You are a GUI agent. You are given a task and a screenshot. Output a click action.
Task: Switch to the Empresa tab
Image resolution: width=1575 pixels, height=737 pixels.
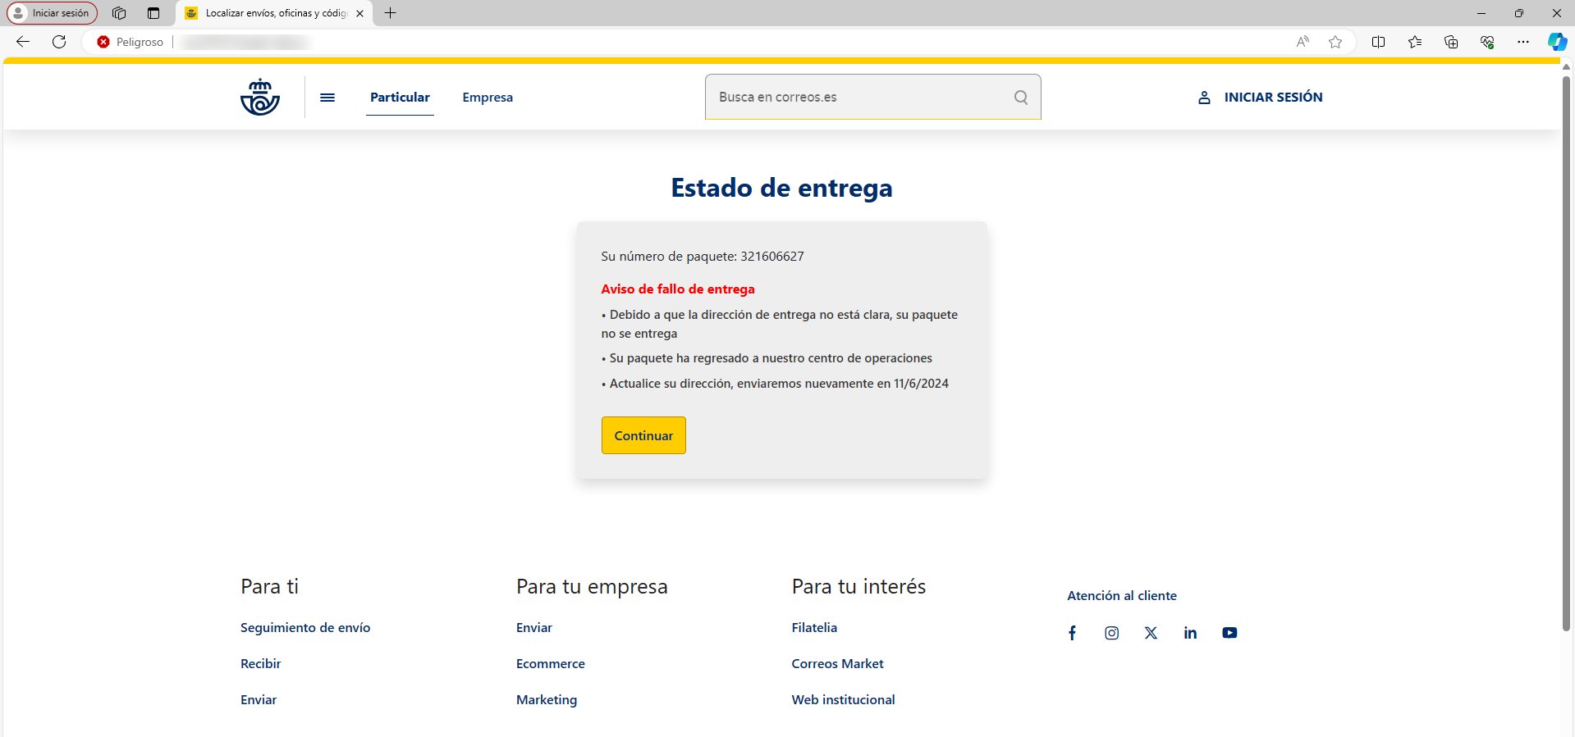(488, 98)
